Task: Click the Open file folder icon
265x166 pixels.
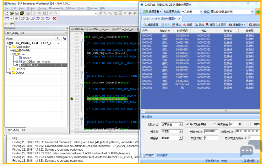Action: click(x=12, y=13)
